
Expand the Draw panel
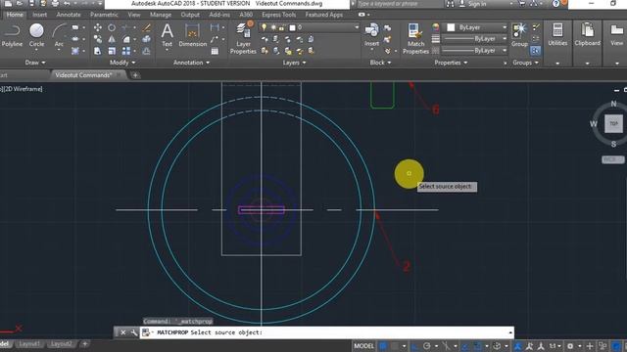[35, 63]
